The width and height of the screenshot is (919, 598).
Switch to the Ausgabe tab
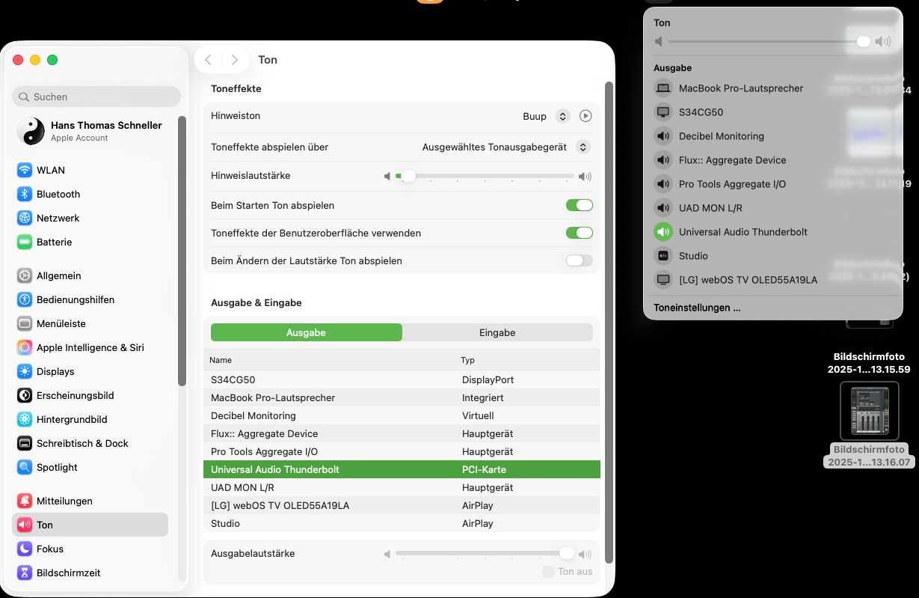pyautogui.click(x=307, y=332)
